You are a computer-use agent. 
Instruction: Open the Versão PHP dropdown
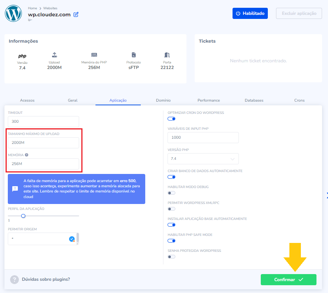[203, 159]
